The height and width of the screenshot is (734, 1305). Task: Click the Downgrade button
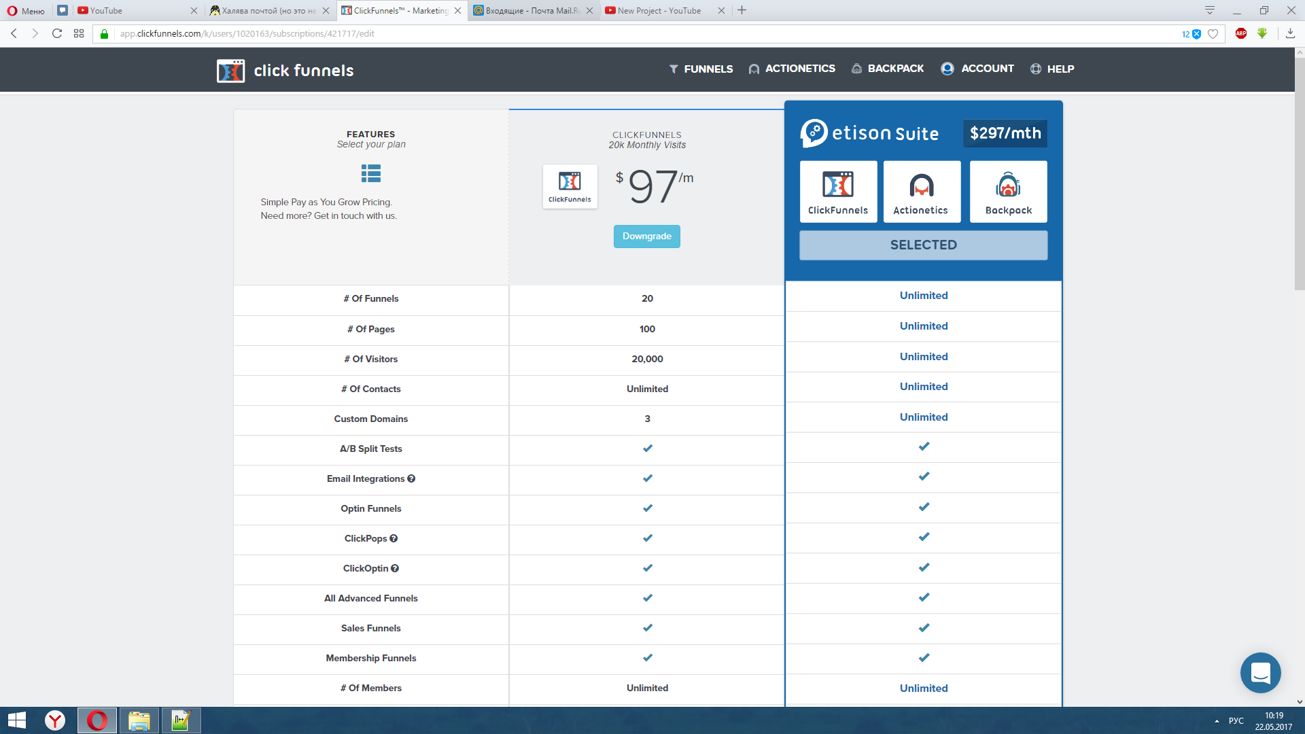(647, 237)
